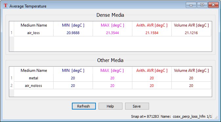Image resolution: width=221 pixels, height=122 pixels.
Task: Minimize the Average Temperature window
Action: pyautogui.click(x=191, y=5)
